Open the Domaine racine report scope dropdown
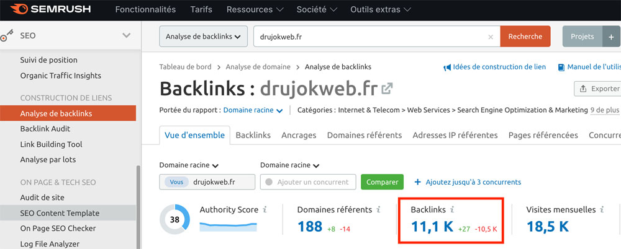 coord(253,110)
